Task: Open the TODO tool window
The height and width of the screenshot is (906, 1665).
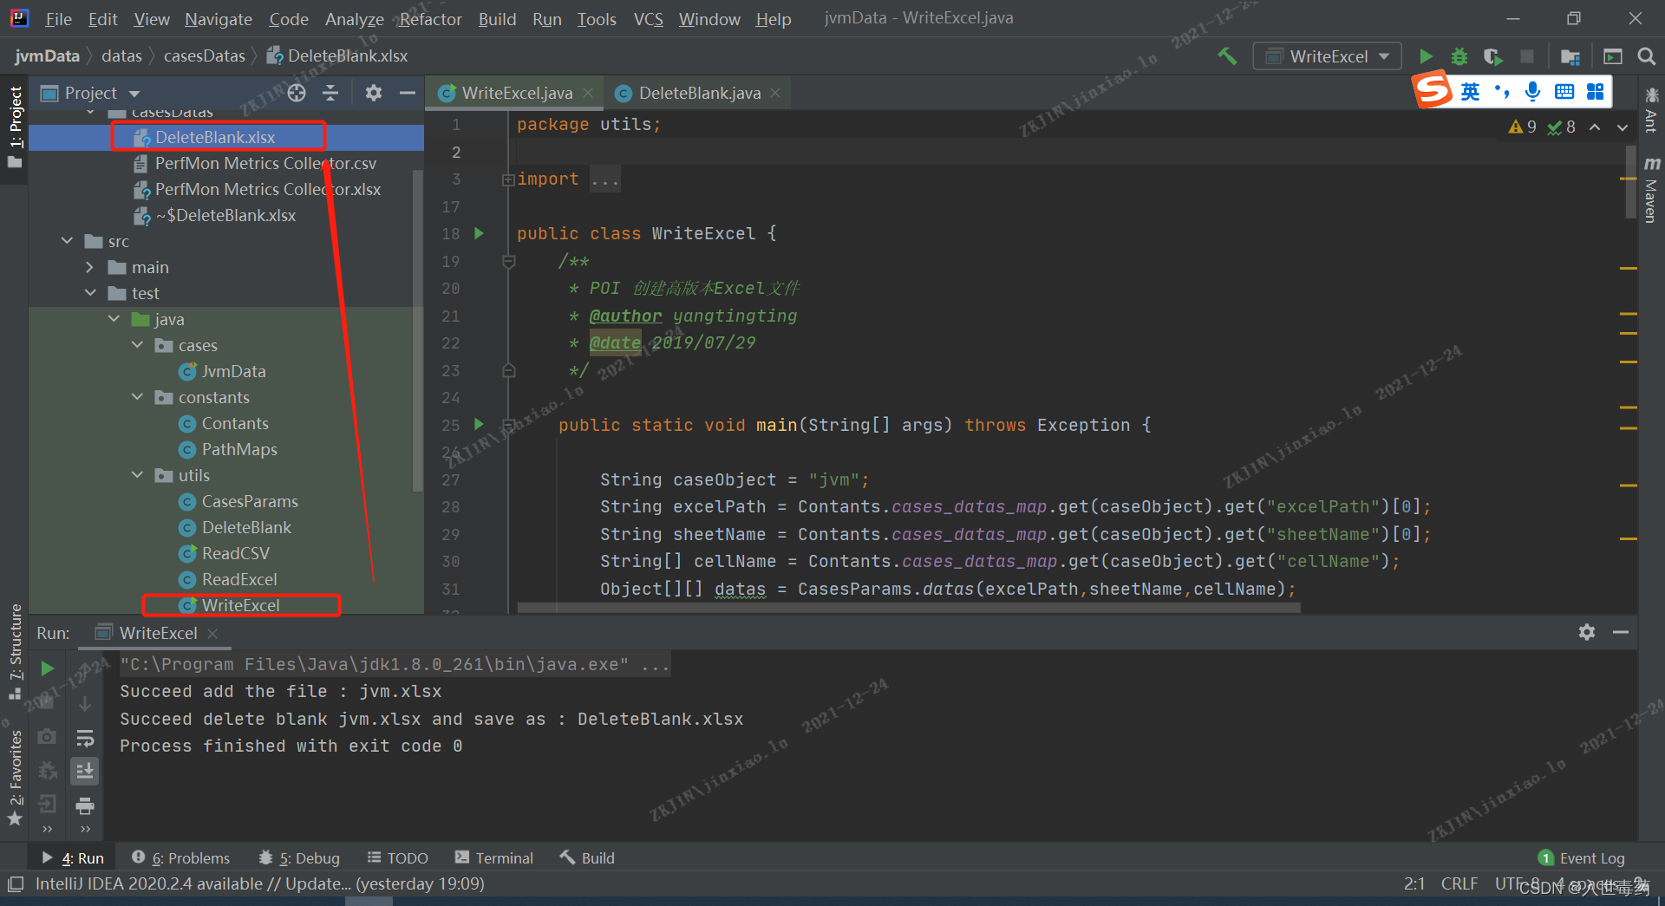Action: point(397,857)
